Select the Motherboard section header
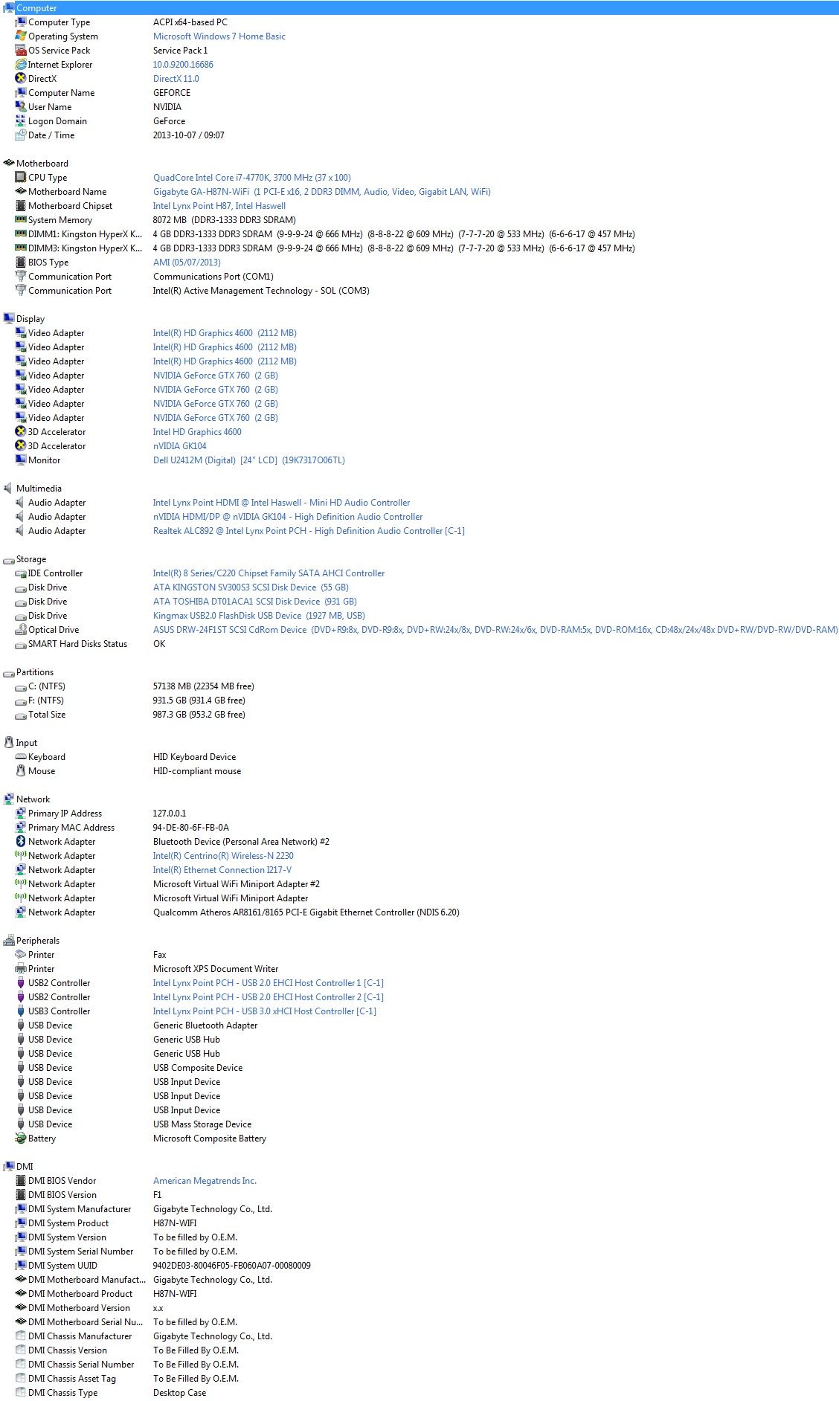839x1401 pixels. (x=42, y=164)
